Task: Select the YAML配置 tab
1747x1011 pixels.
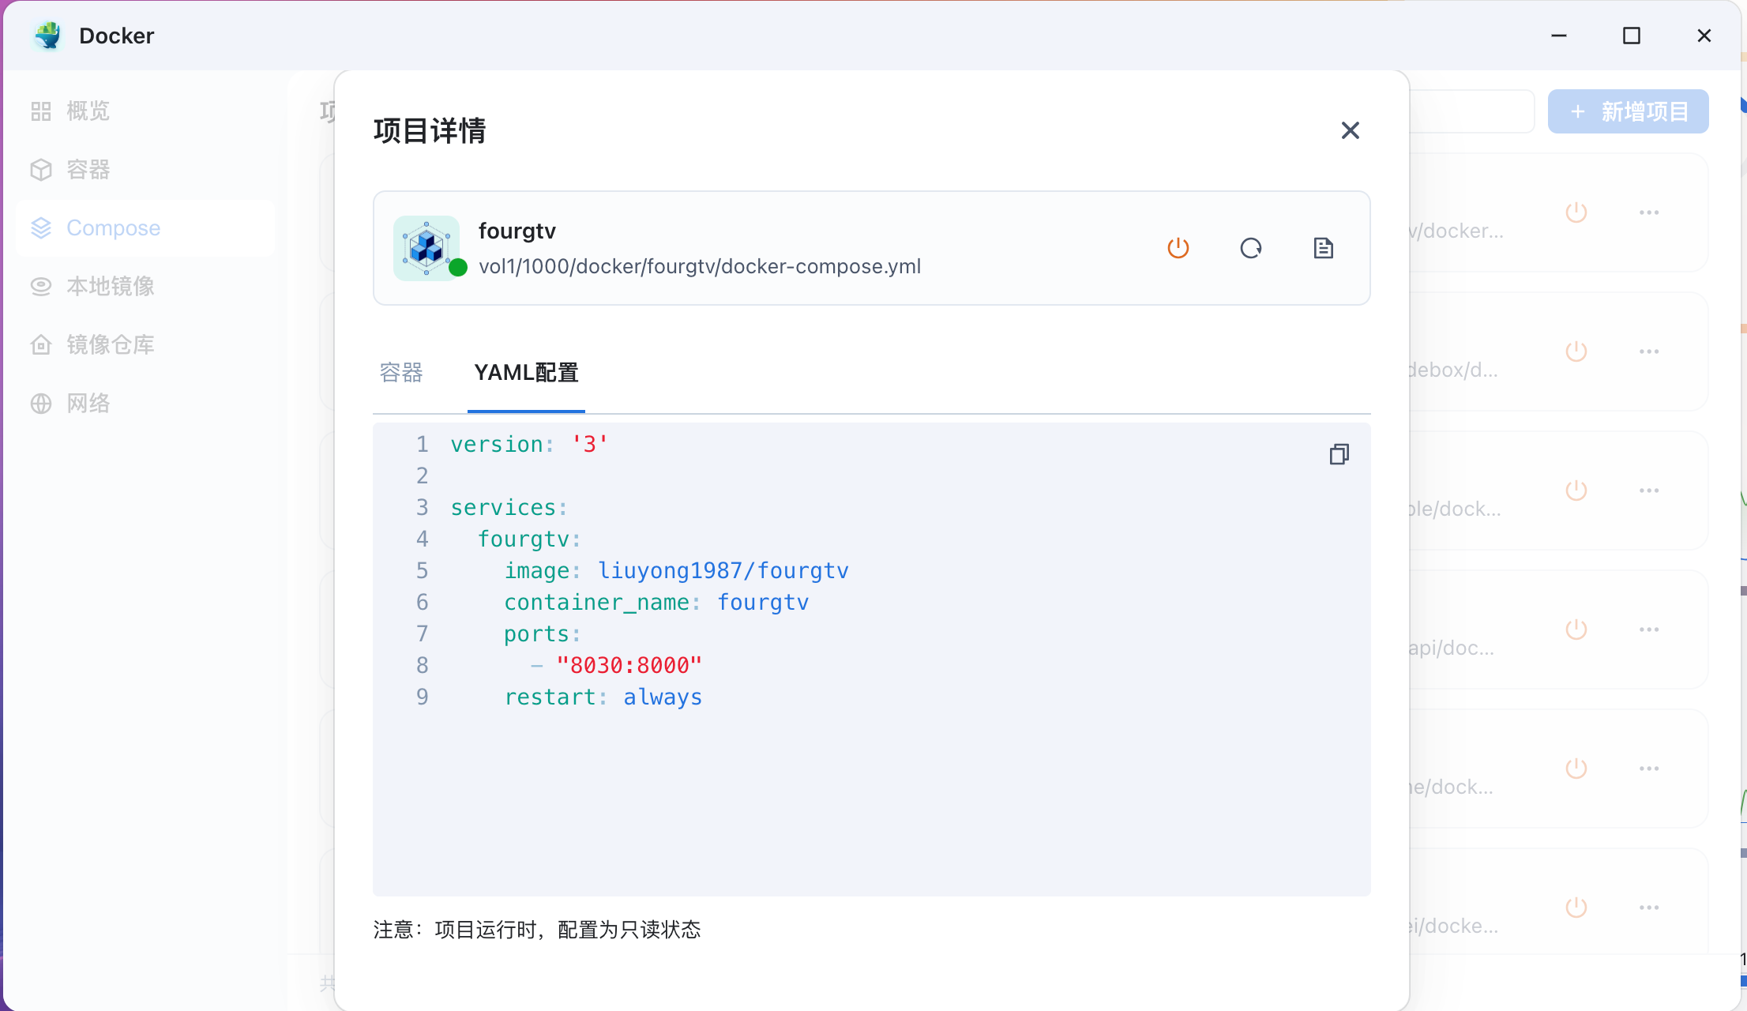Action: coord(526,372)
